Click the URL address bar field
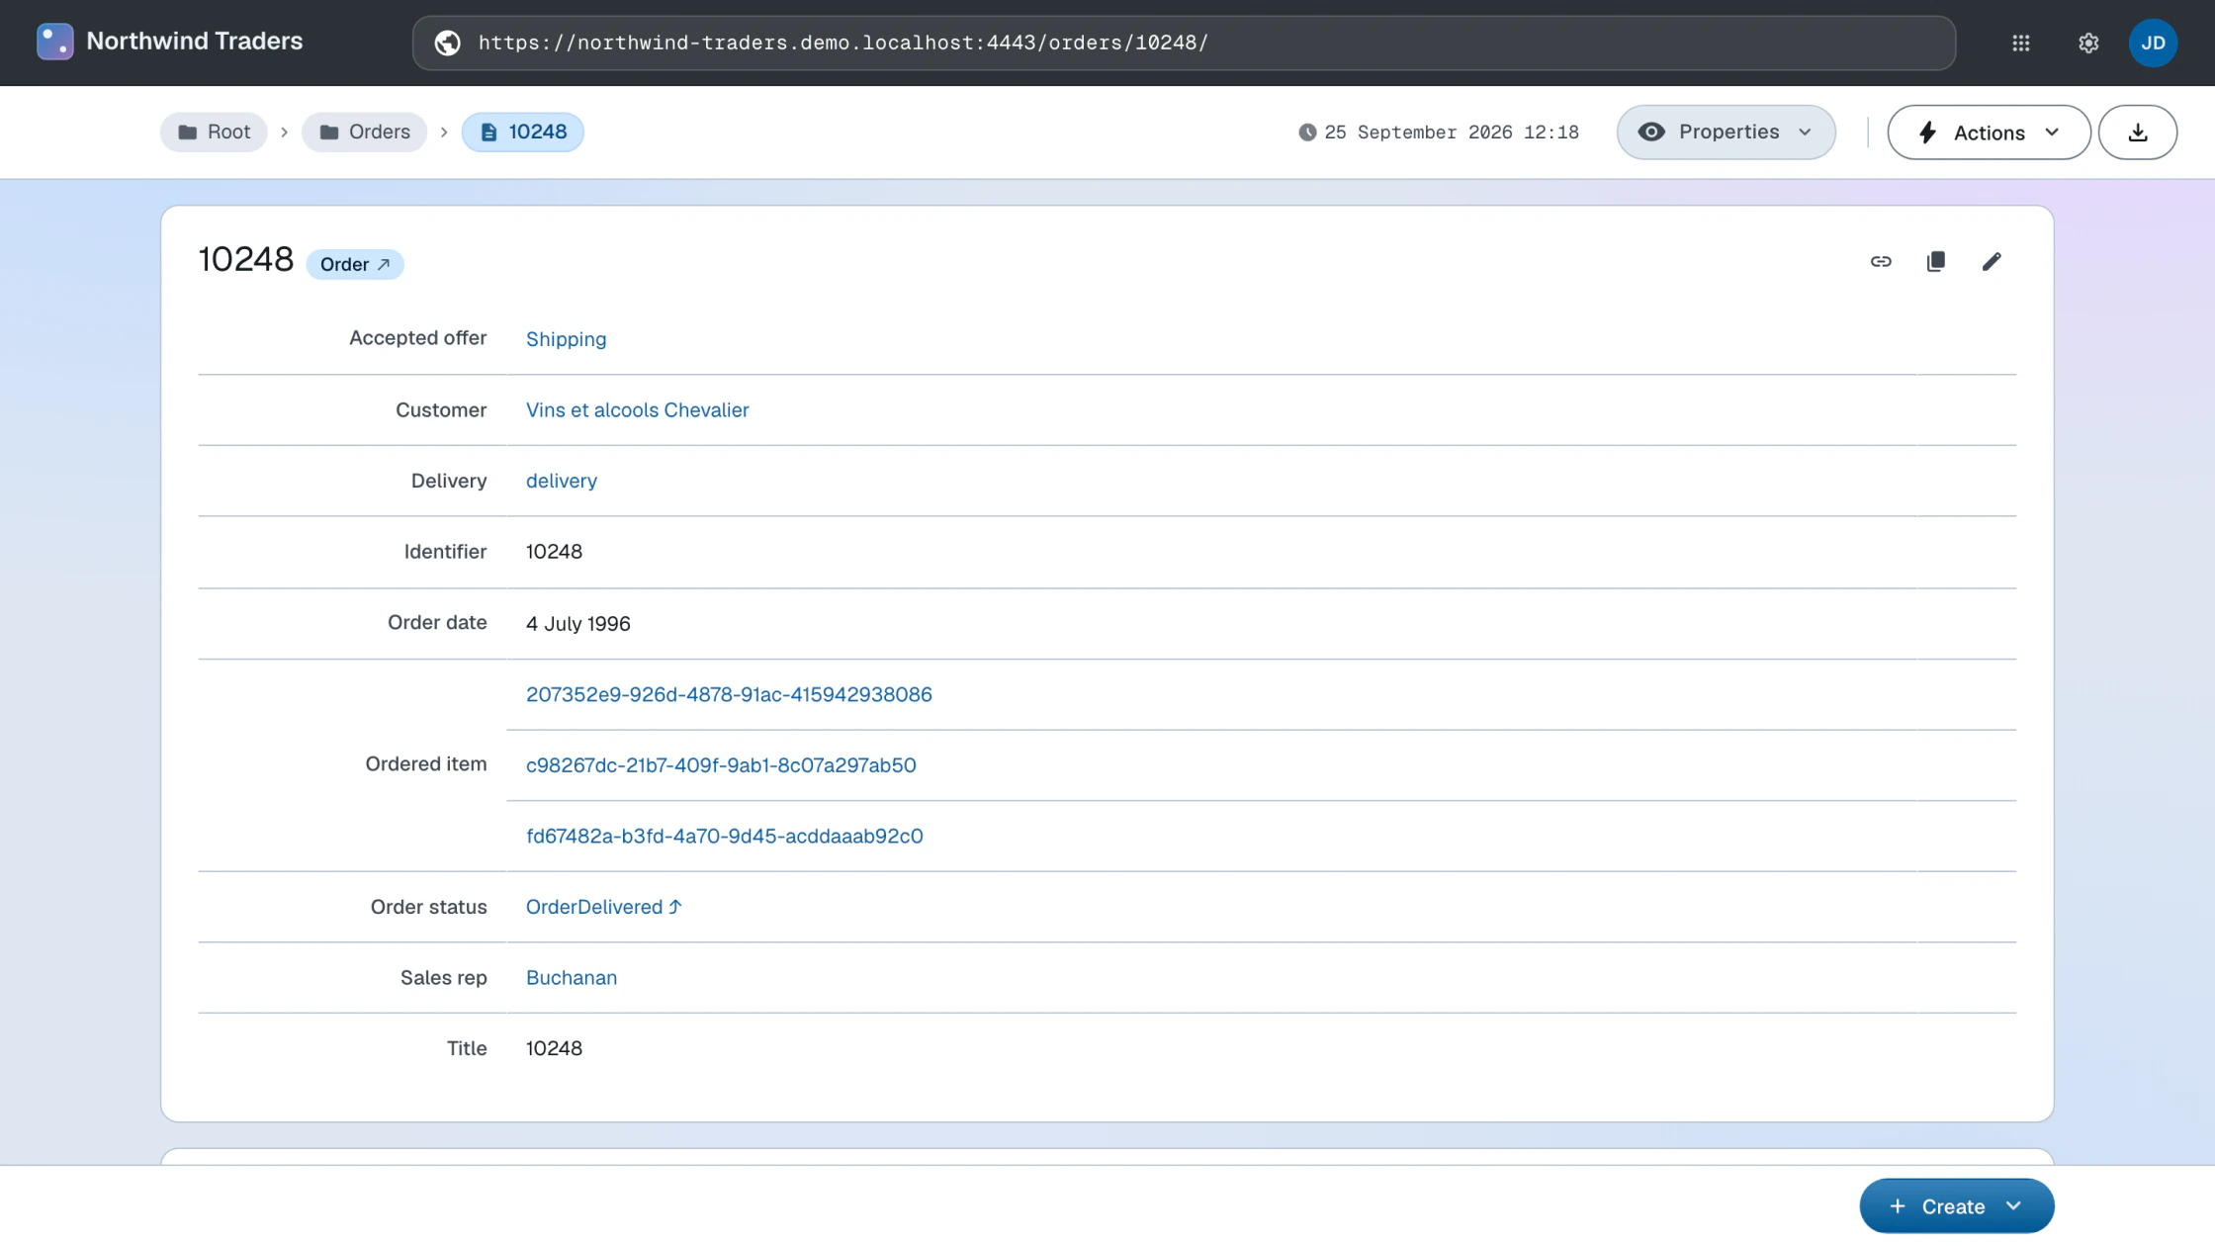The height and width of the screenshot is (1246, 2215). click(1184, 43)
